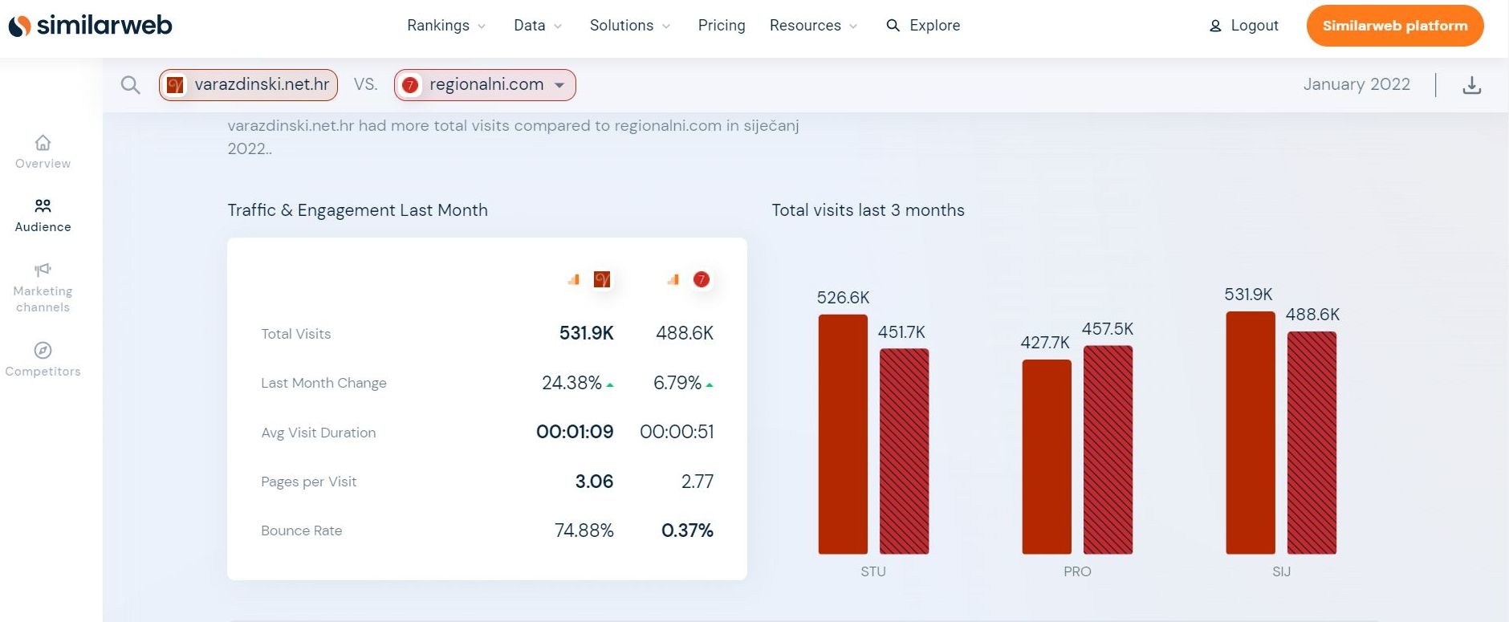Select the Total Visits row label
The height and width of the screenshot is (622, 1509).
click(x=295, y=334)
